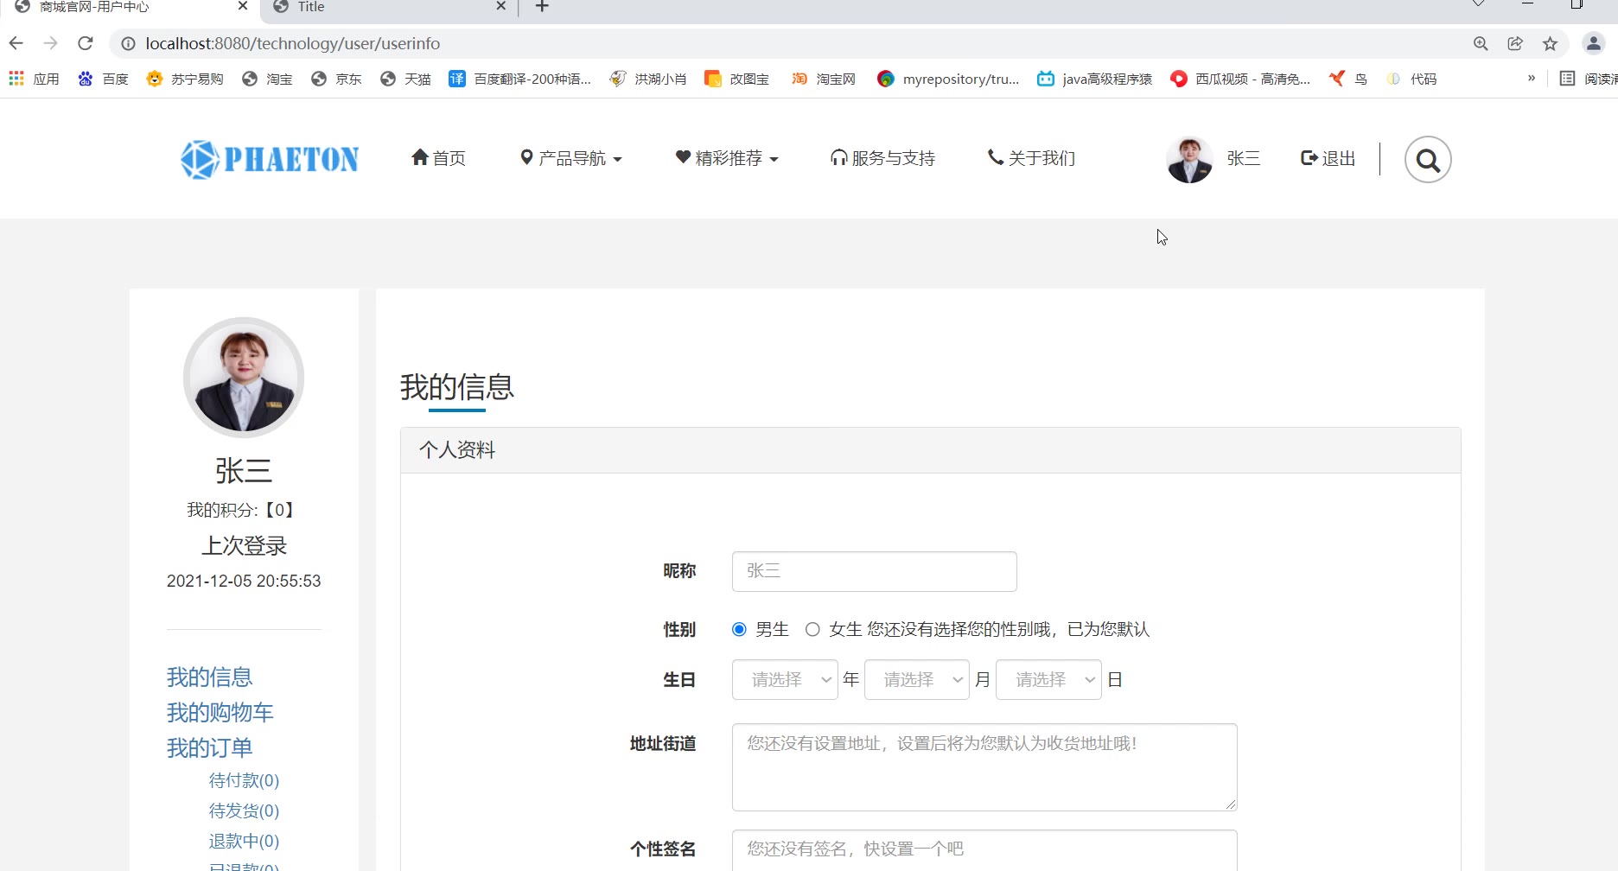This screenshot has width=1618, height=871.
Task: Open the 淘宝 bookmark
Action: (x=267, y=79)
